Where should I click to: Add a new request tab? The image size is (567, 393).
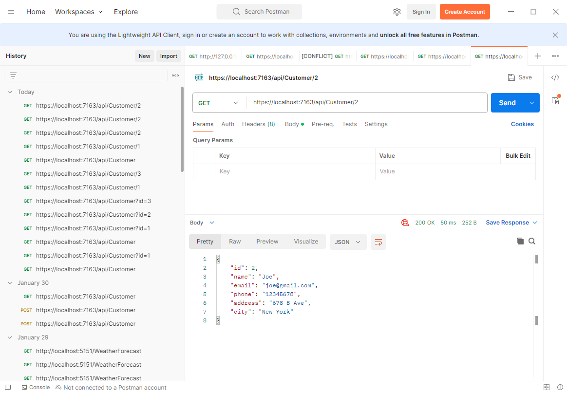pos(538,56)
